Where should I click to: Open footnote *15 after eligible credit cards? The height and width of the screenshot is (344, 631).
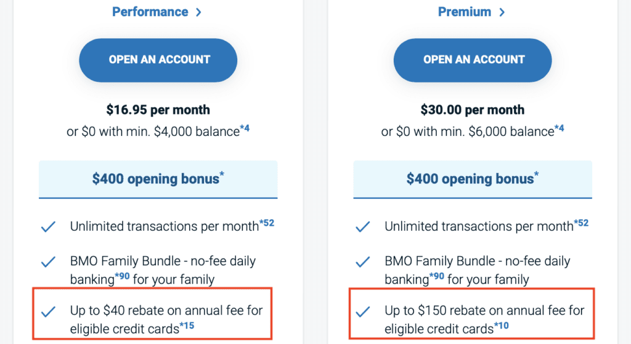pyautogui.click(x=187, y=326)
